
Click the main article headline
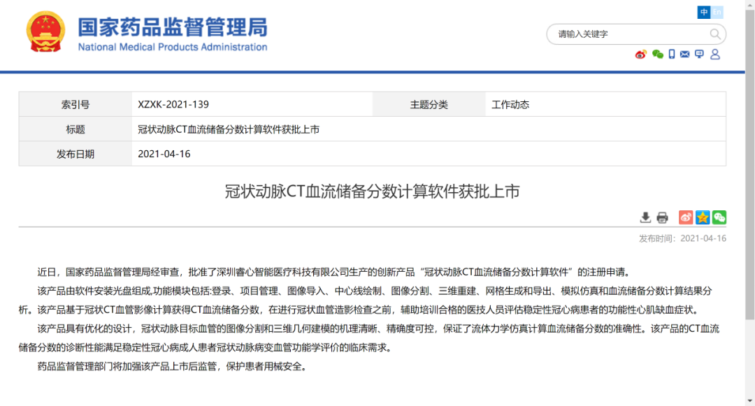[x=372, y=191]
